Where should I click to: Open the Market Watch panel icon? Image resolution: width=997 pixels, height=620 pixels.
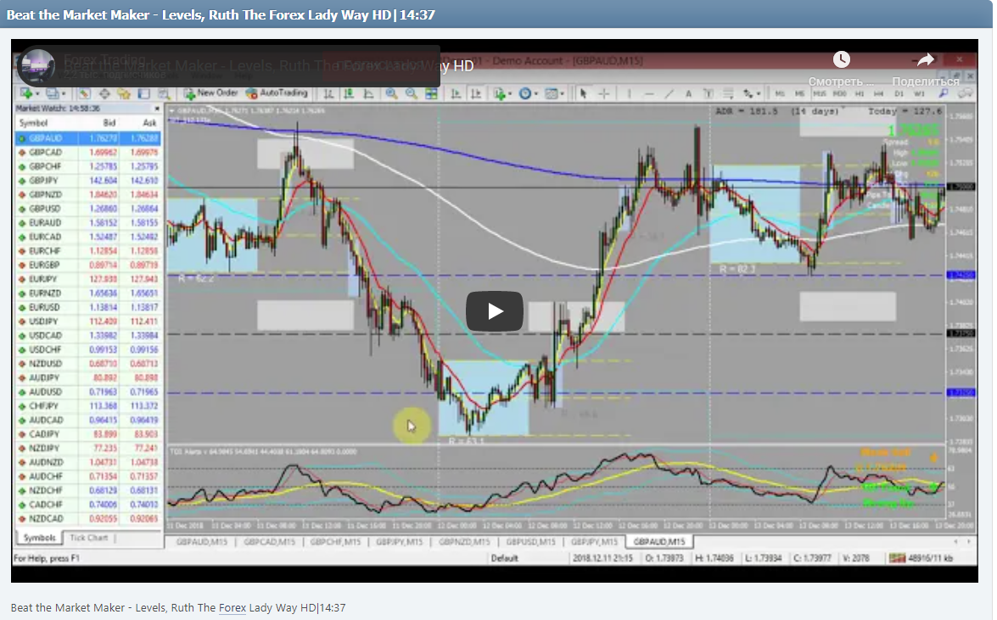pos(84,94)
